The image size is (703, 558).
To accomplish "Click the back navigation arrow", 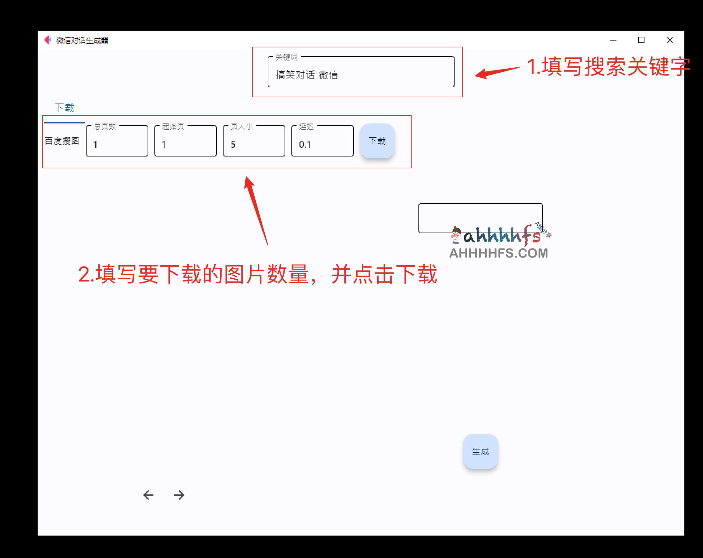I will [x=149, y=495].
